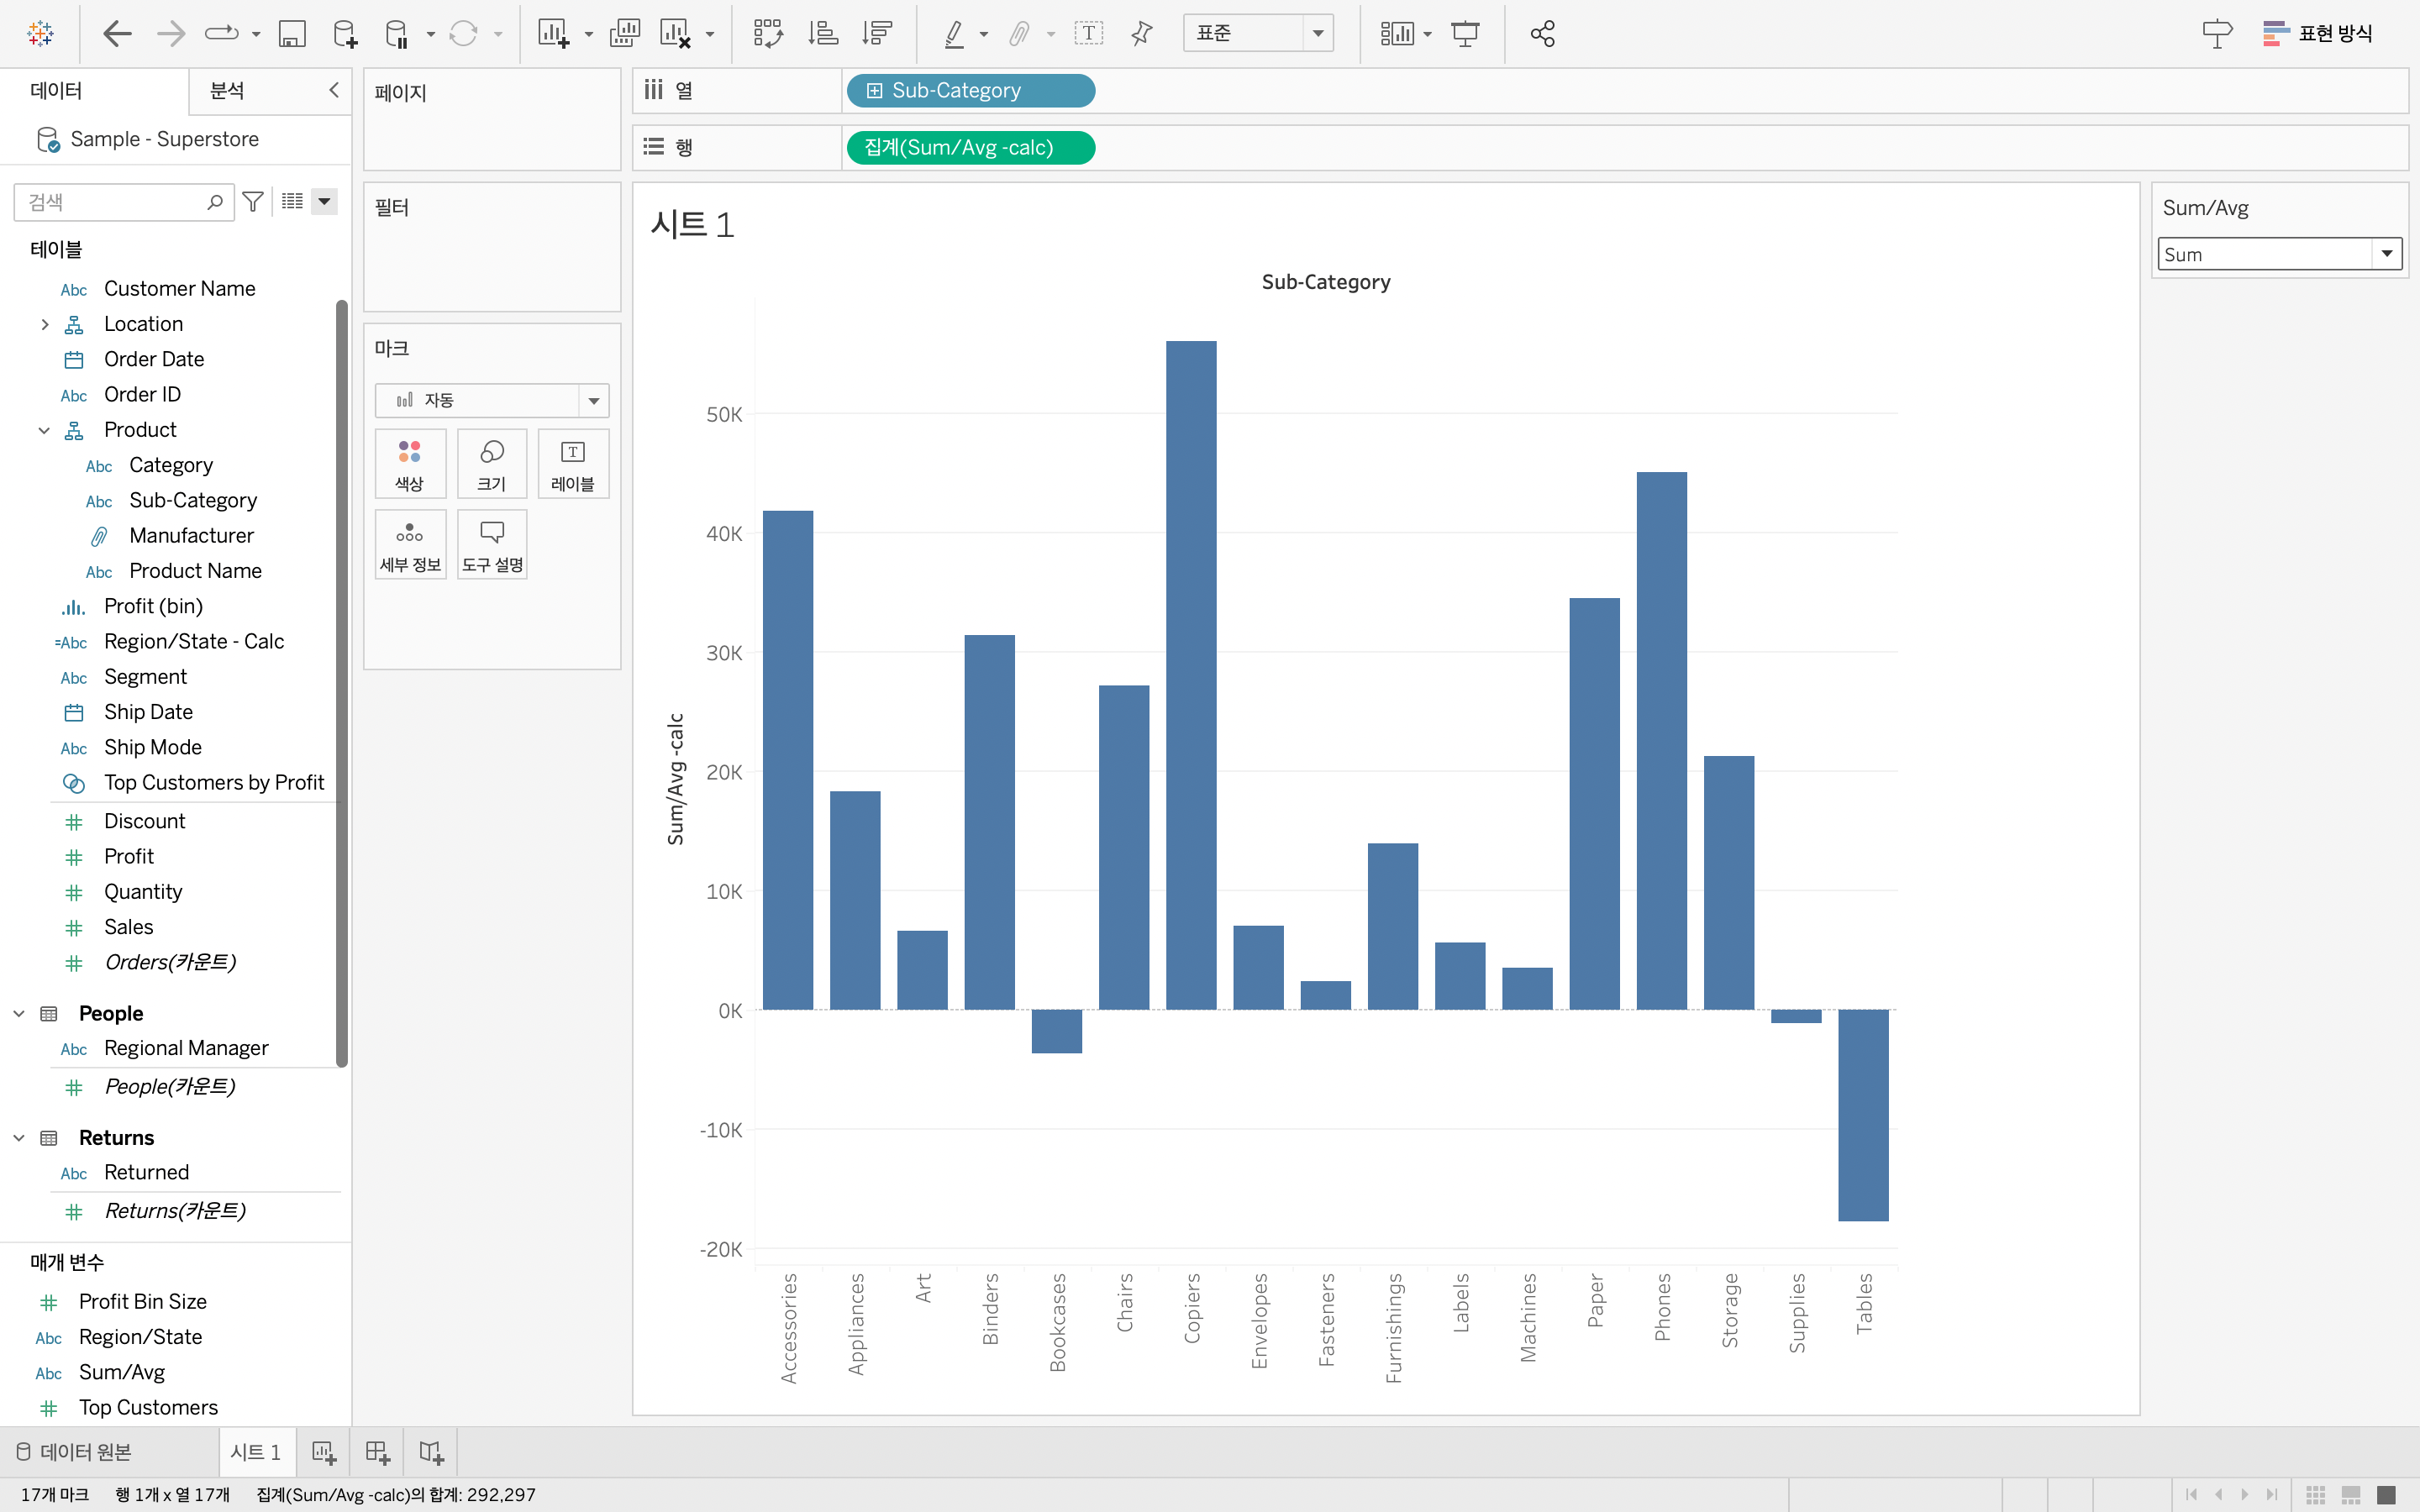Collapse the data pane with chevron
The image size is (2420, 1512).
pyautogui.click(x=334, y=90)
